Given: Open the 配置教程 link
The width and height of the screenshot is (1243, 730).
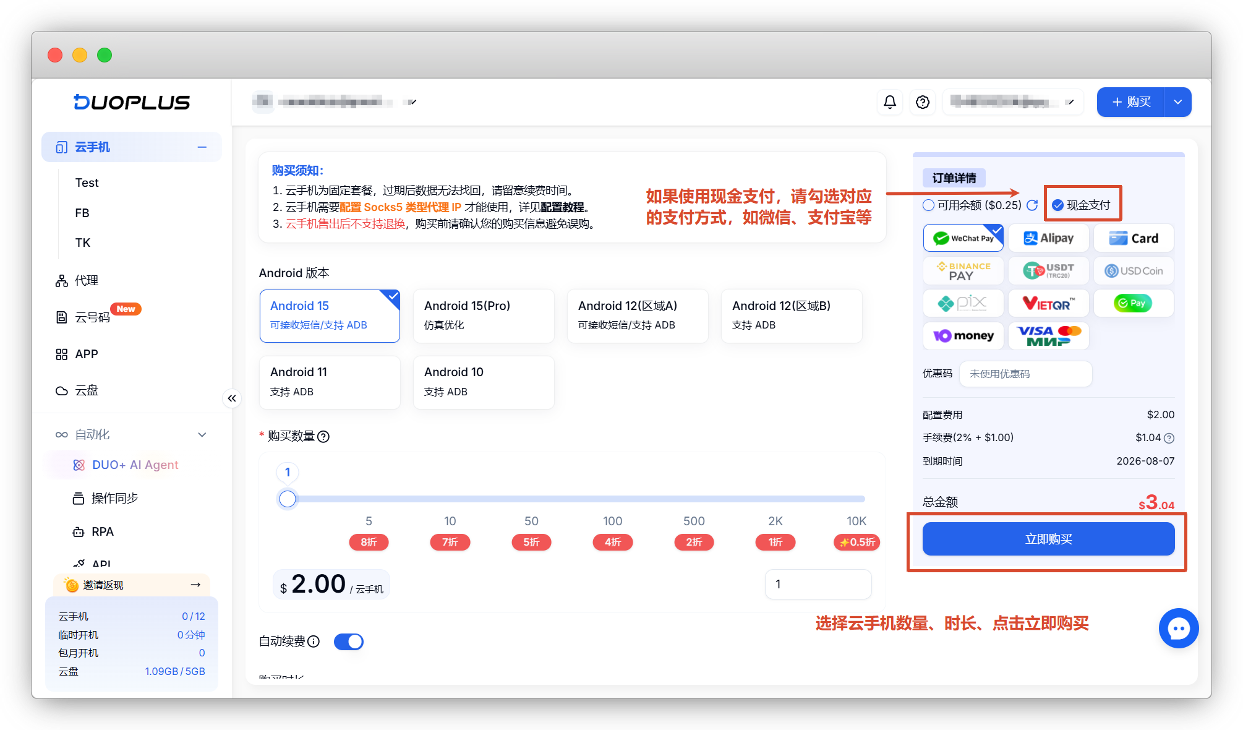Looking at the screenshot, I should click(x=562, y=207).
